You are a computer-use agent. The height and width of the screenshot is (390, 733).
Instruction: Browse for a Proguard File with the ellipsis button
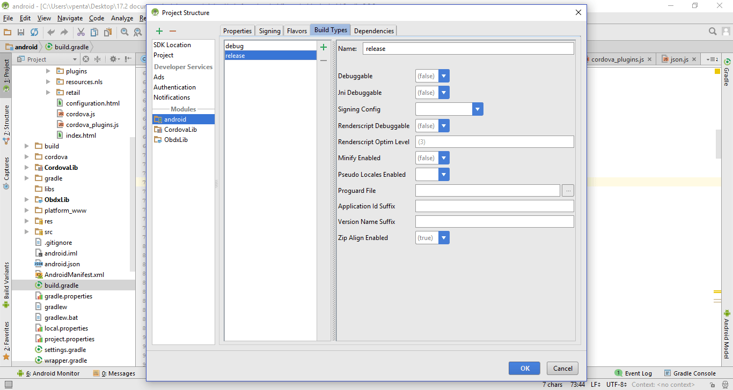568,190
